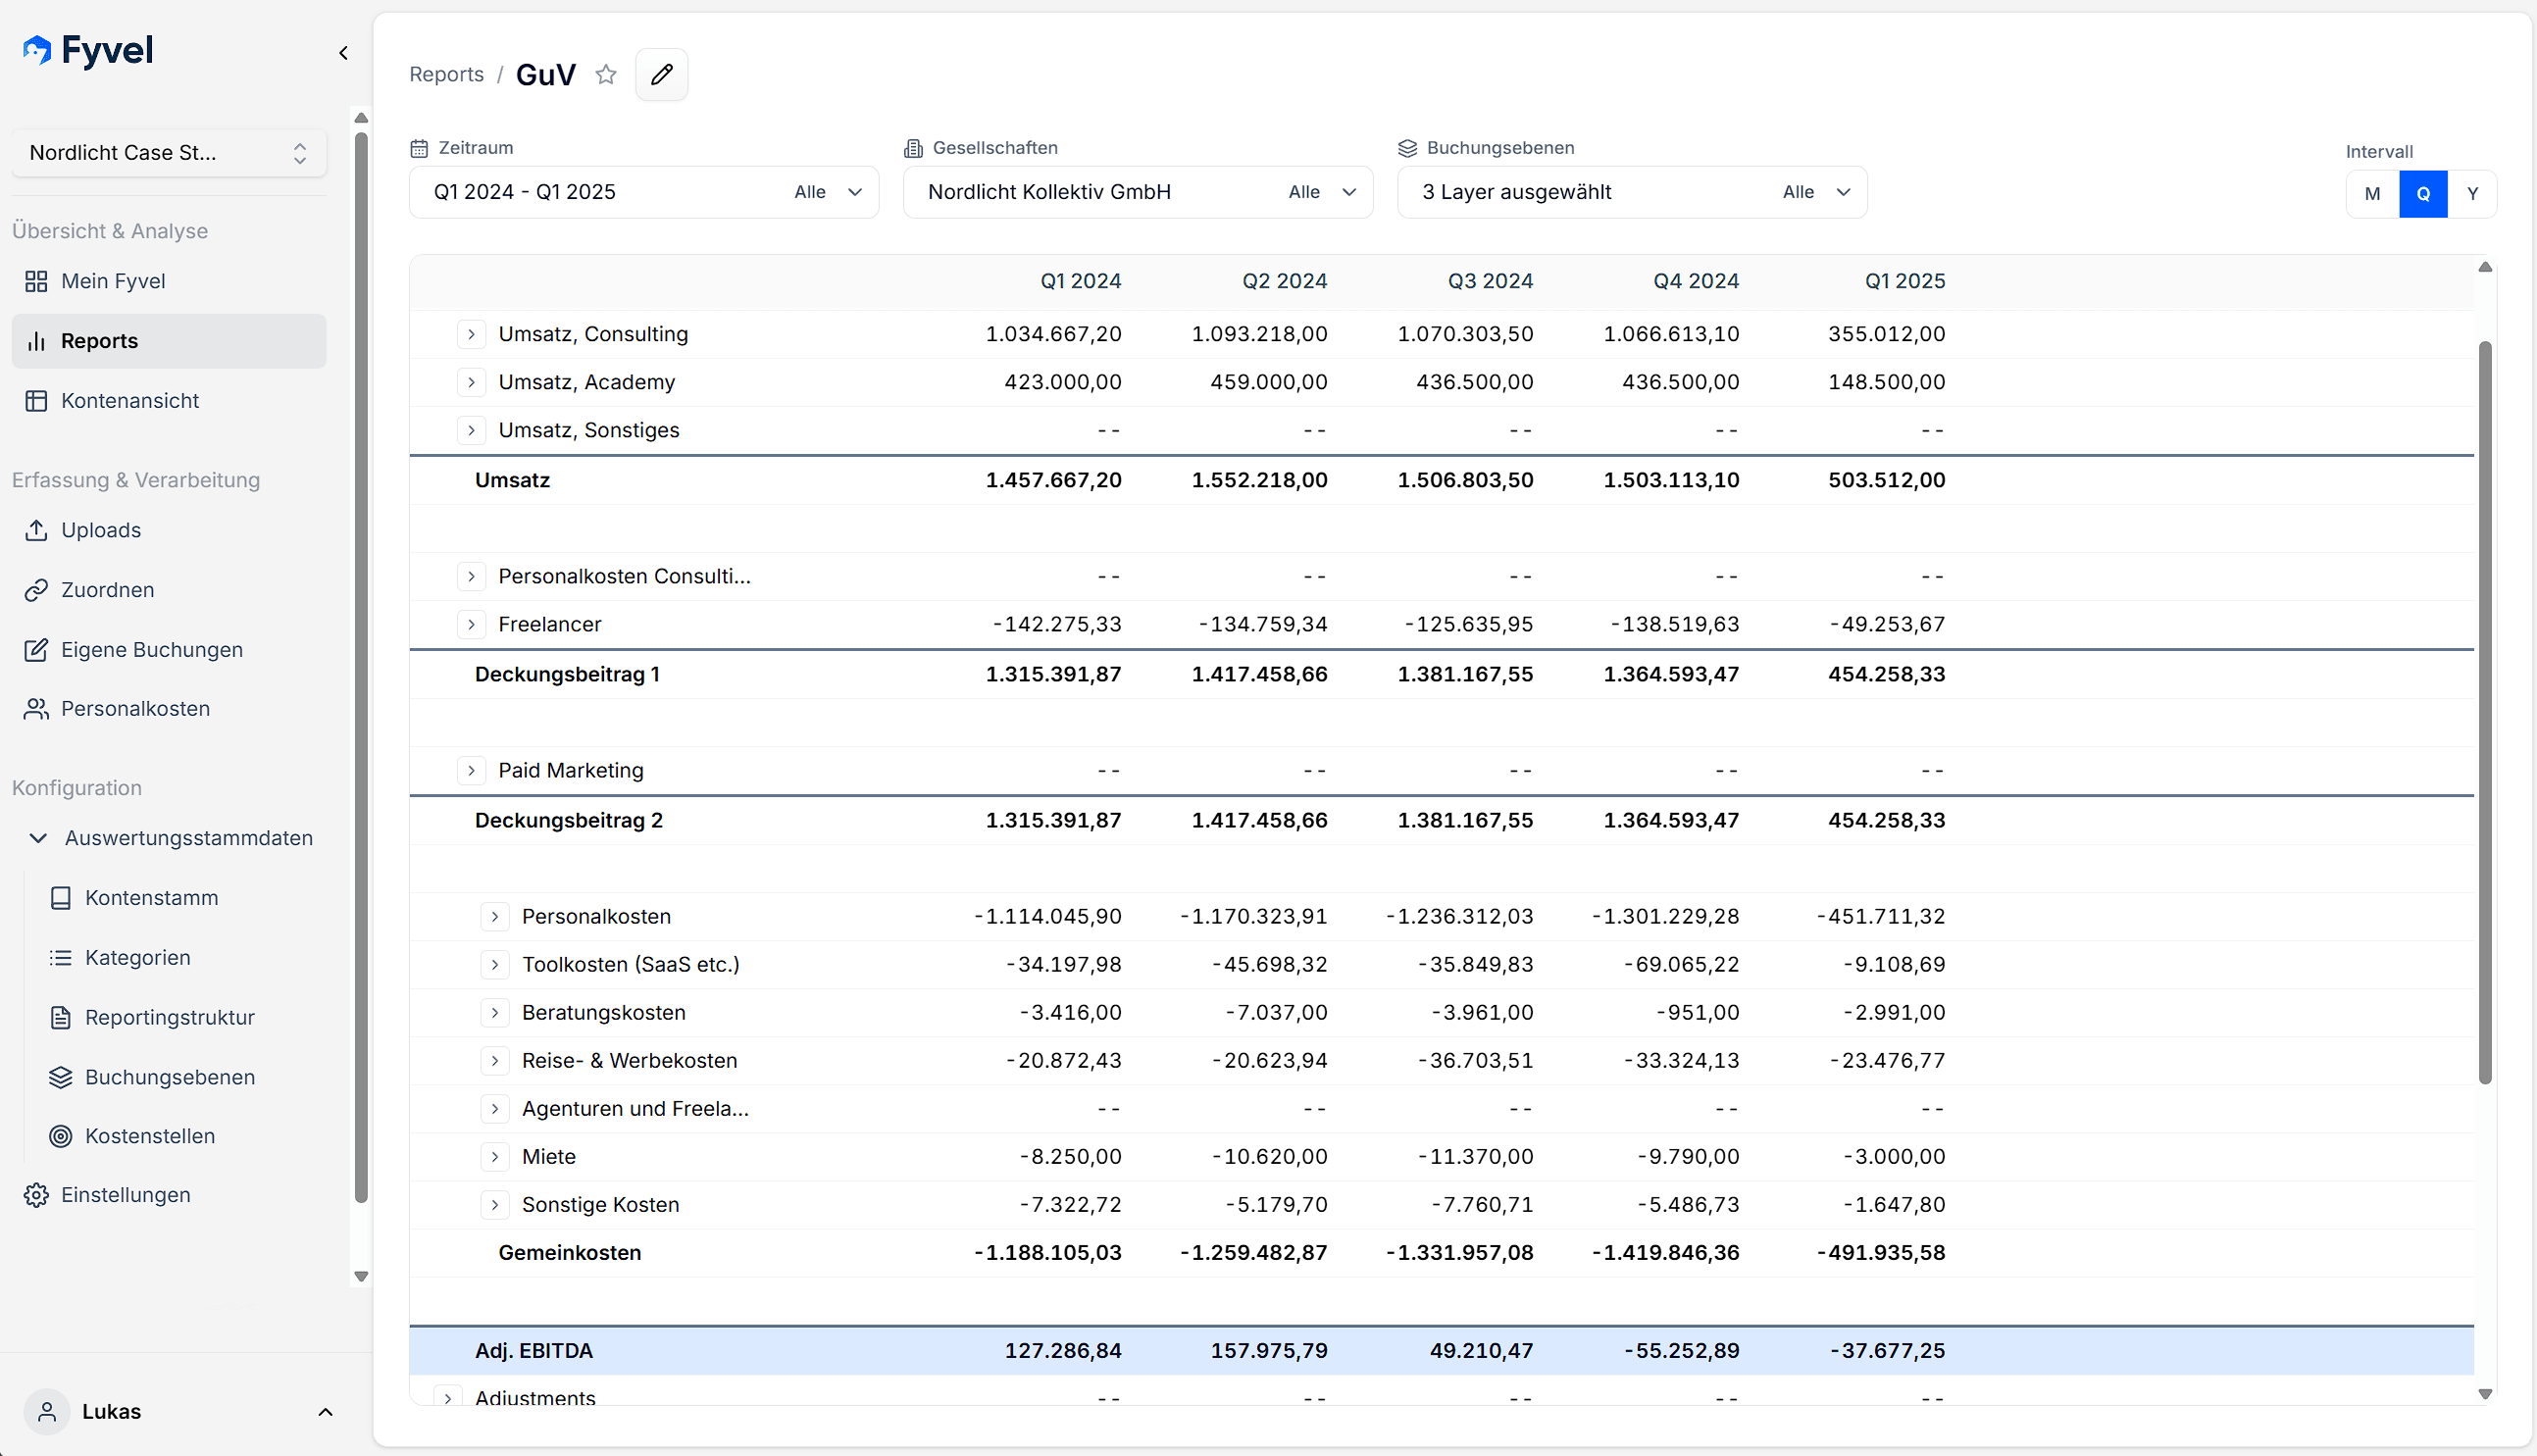This screenshot has width=2537, height=1456.
Task: Collapse the sidebar with the chevron arrow
Action: (343, 53)
